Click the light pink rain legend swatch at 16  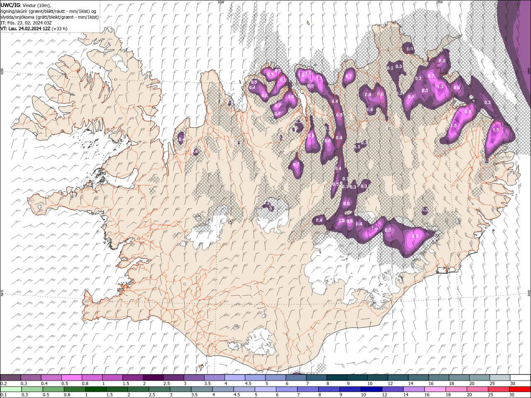[436, 389]
